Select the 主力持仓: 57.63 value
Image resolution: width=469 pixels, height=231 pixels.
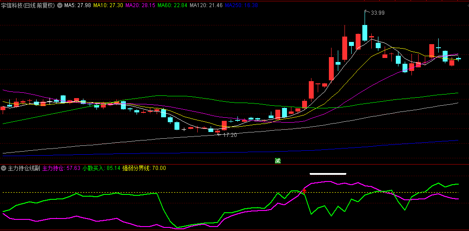62,168
